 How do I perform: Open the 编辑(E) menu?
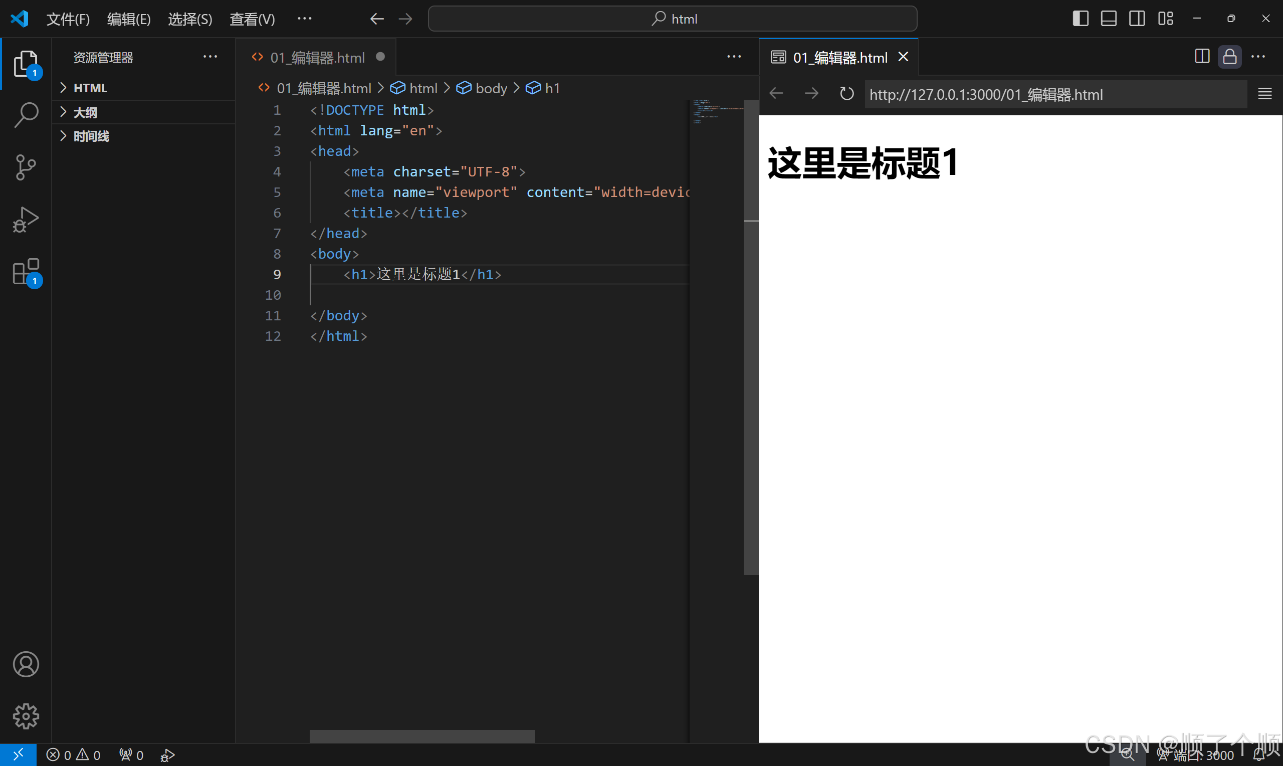(129, 19)
